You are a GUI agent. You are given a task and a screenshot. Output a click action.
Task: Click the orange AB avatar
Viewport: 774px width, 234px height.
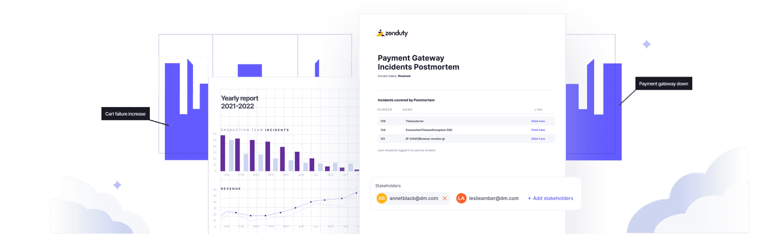coord(381,198)
